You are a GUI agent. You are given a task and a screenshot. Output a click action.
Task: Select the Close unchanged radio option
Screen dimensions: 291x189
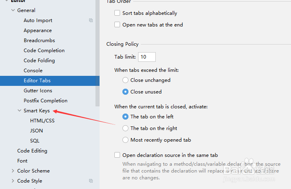(x=125, y=80)
